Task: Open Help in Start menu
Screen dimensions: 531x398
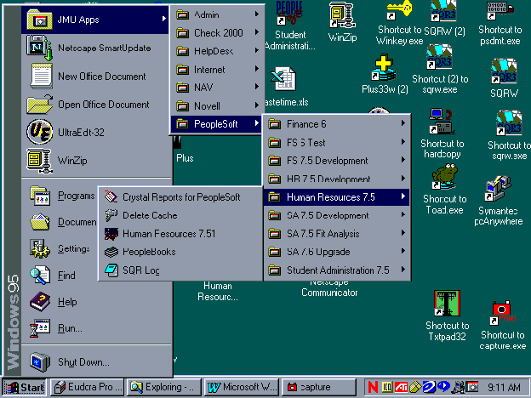Action: [96, 302]
